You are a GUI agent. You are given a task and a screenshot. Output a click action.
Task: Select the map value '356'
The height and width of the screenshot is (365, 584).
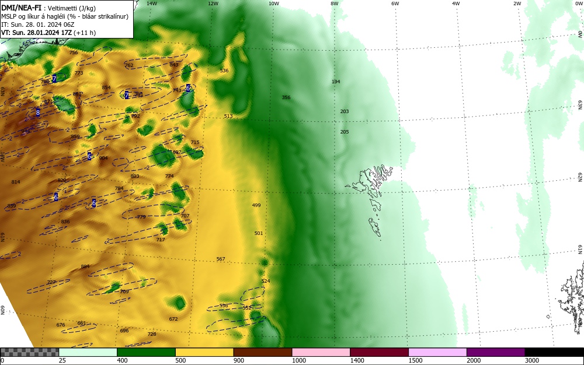tap(286, 97)
